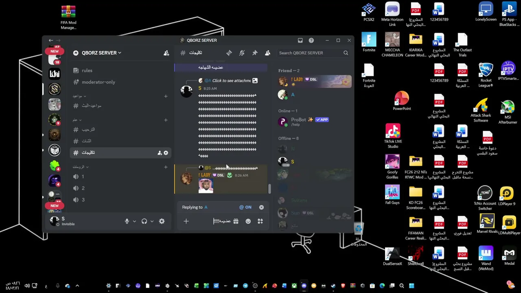Open the rules channel

click(120, 70)
